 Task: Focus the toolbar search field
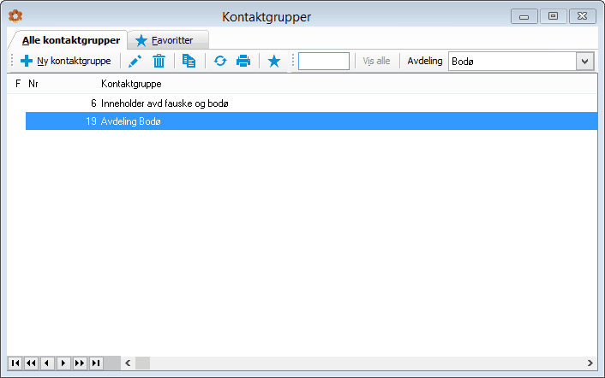click(x=324, y=62)
